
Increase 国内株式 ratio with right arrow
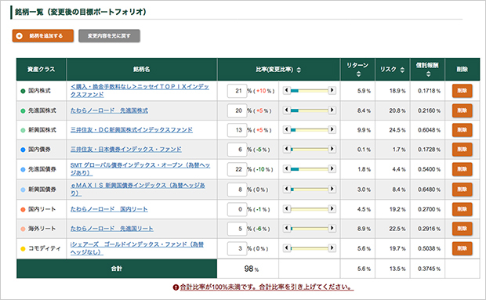(x=332, y=90)
